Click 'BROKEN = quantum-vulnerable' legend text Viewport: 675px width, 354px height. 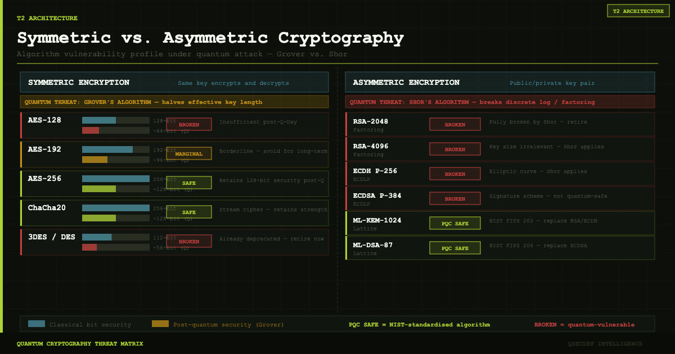[x=584, y=325]
